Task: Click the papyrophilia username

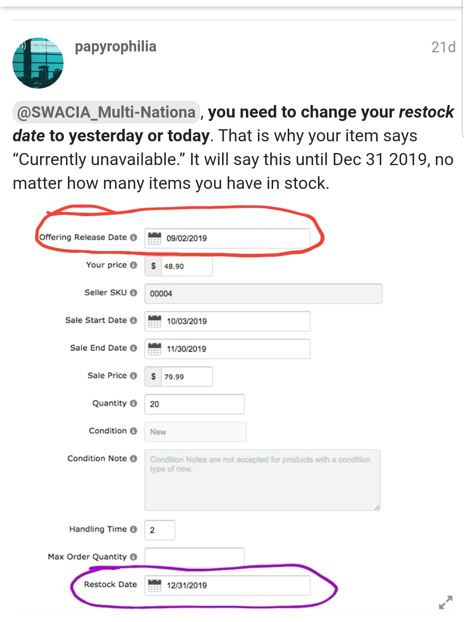Action: (115, 47)
